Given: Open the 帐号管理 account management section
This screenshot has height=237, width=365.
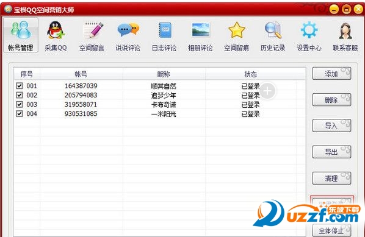Looking at the screenshot, I should (x=21, y=35).
